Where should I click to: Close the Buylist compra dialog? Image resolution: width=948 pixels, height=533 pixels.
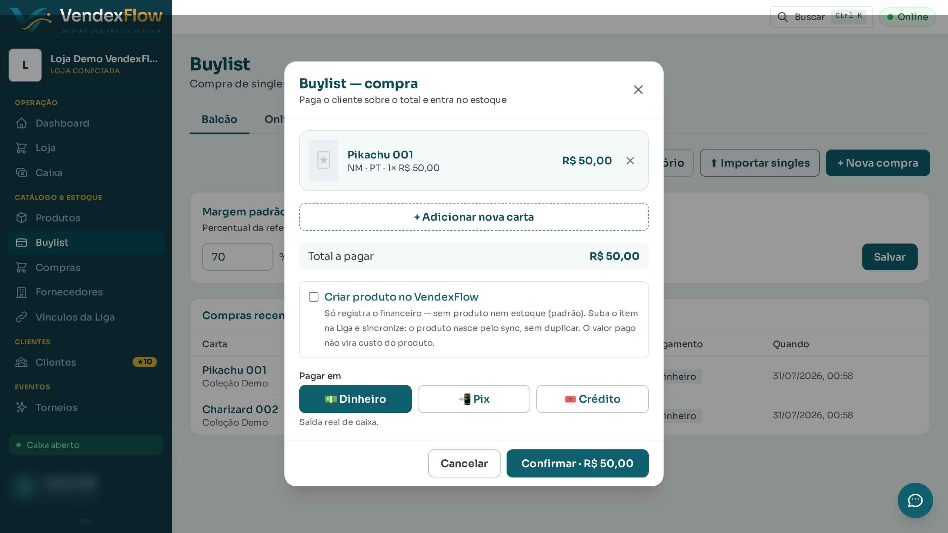(x=638, y=90)
